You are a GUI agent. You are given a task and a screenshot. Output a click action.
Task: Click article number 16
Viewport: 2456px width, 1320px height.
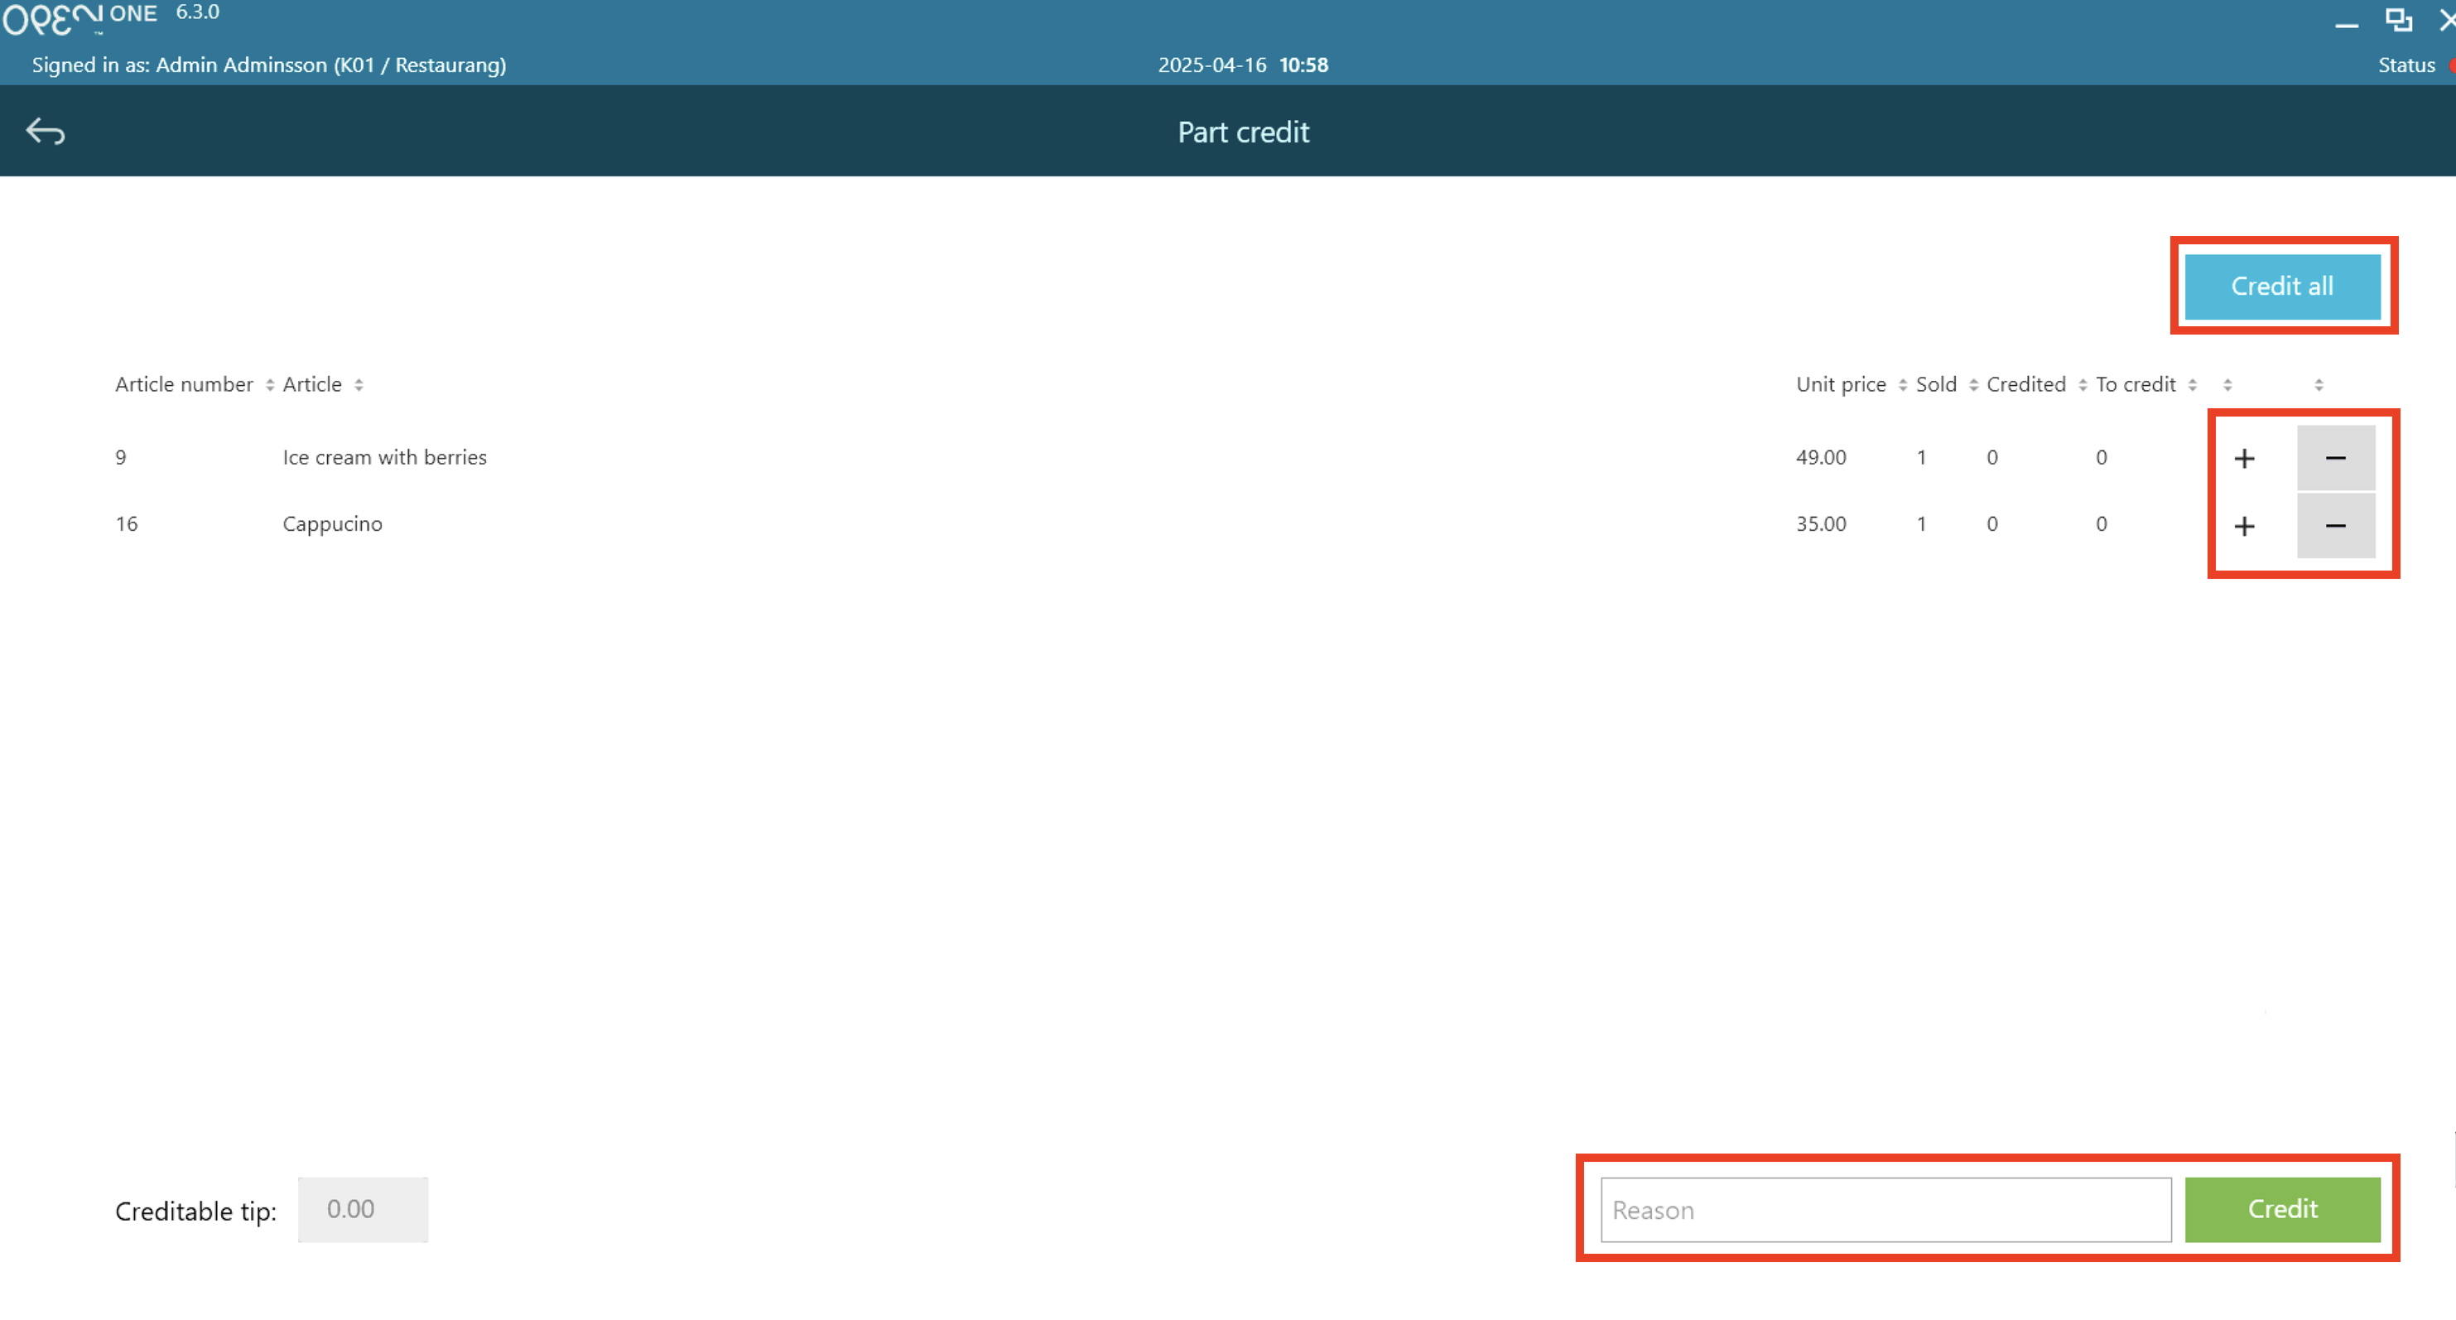pos(126,524)
